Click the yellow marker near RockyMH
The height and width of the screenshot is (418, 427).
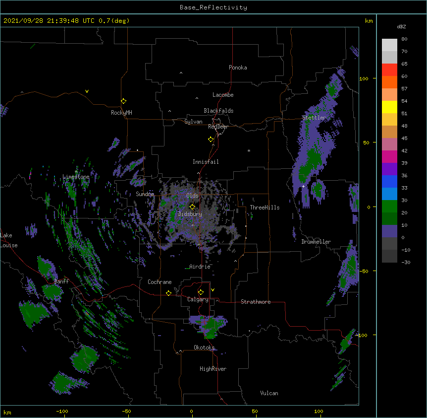[x=123, y=101]
